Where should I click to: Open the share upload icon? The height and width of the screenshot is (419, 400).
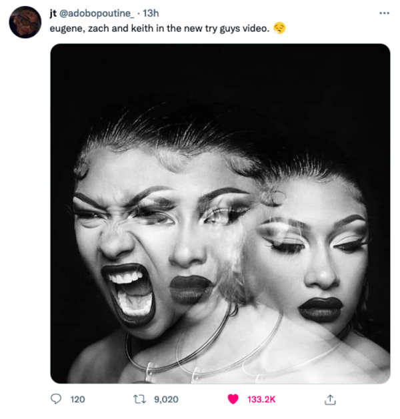pyautogui.click(x=329, y=399)
